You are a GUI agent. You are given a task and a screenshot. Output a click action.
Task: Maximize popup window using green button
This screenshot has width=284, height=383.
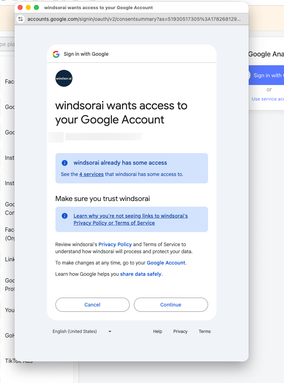pos(36,7)
